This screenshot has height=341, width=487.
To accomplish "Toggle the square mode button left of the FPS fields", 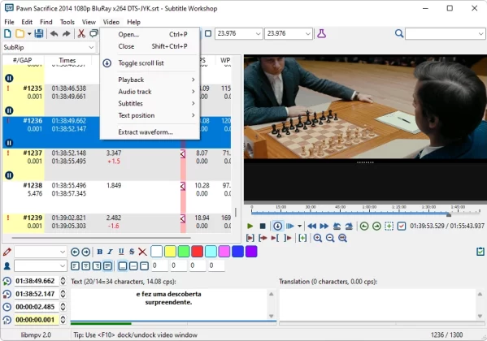I will 208,33.
